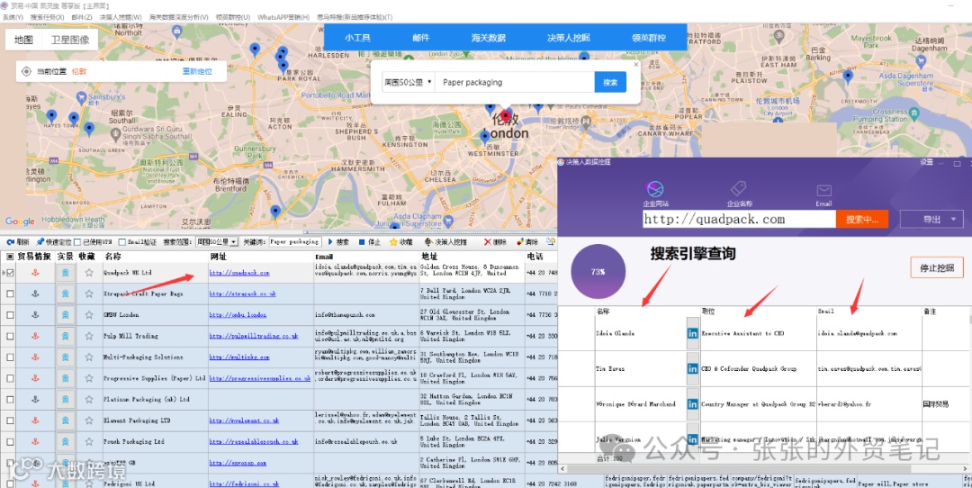Screen dimensions: 972x488
Task: Click the http://quadpack.com URL input field
Action: click(x=739, y=219)
